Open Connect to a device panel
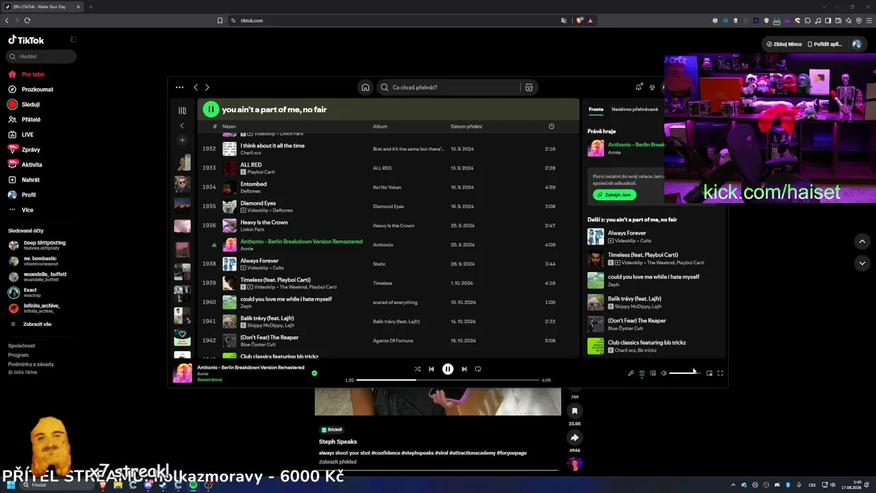Screen dimensions: 876x493 (653, 373)
